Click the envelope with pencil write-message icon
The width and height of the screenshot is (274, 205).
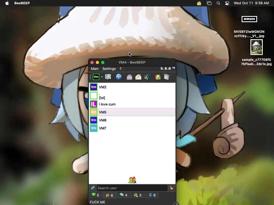tap(138, 77)
